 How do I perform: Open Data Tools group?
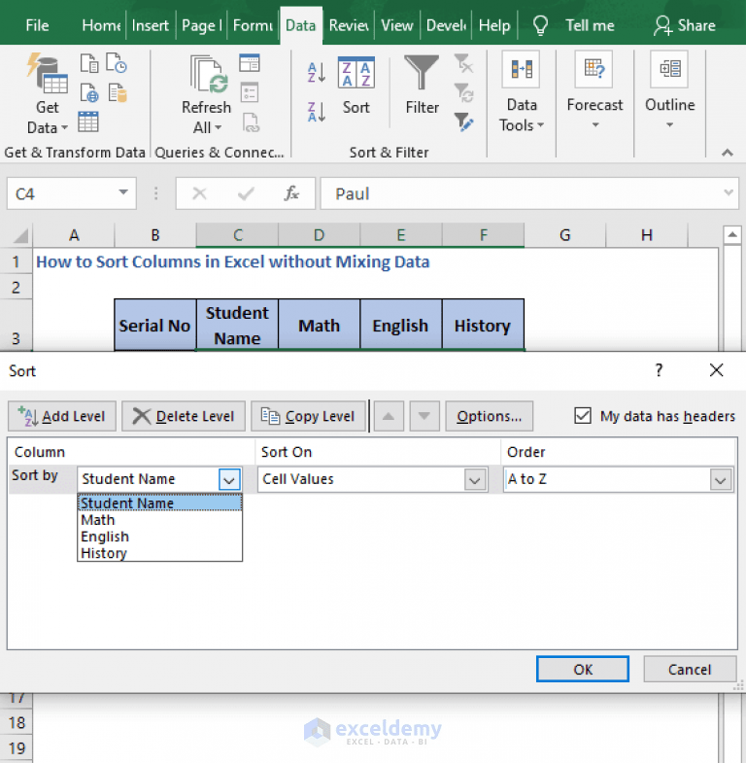(522, 92)
